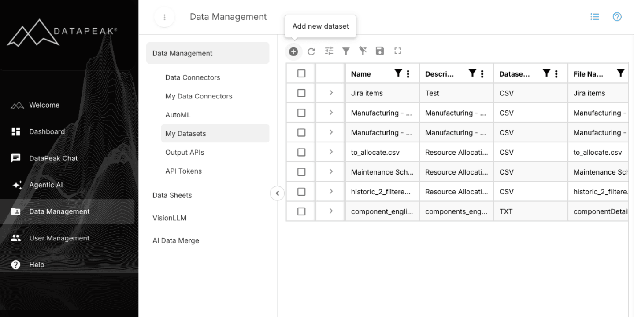634x317 pixels.
Task: Open User Management
Action: tap(67, 238)
